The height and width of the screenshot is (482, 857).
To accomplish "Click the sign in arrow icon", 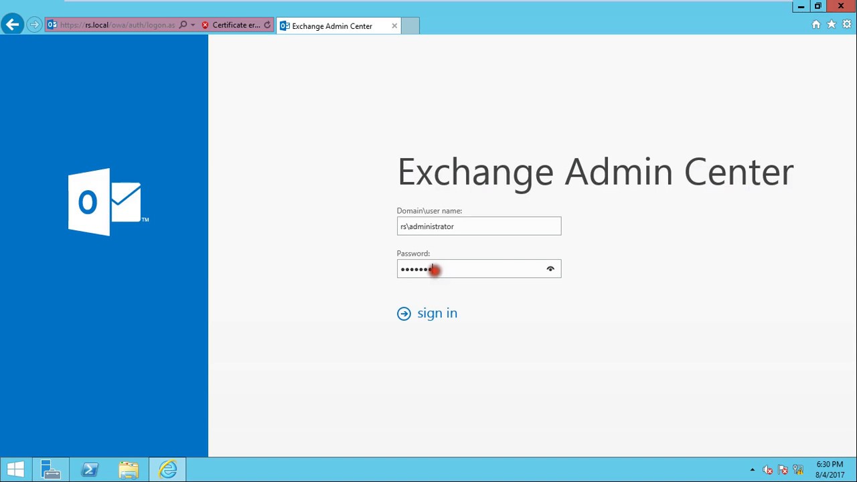I will [404, 313].
